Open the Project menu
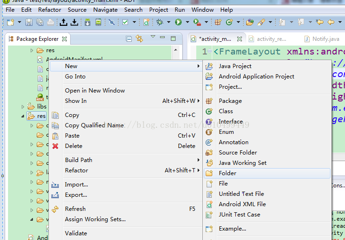The width and height of the screenshot is (345, 240). 159,10
